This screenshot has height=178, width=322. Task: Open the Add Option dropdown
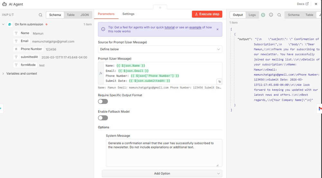pos(162,173)
